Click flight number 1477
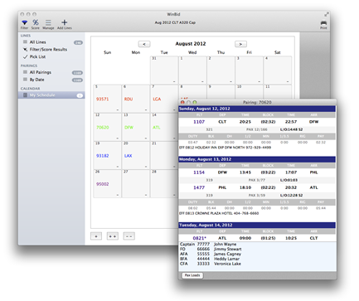 (x=199, y=187)
